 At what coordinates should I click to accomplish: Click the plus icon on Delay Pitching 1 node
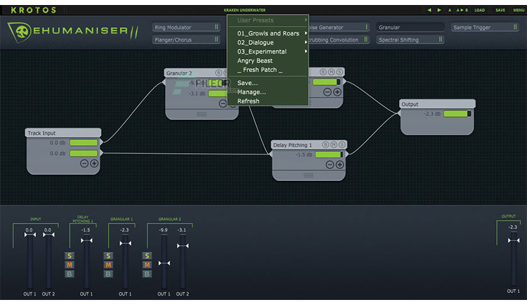click(340, 164)
